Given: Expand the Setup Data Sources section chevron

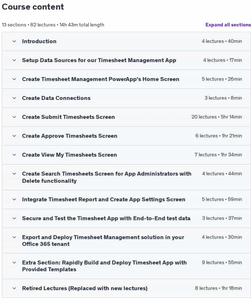Looking at the screenshot, I should click(14, 60).
